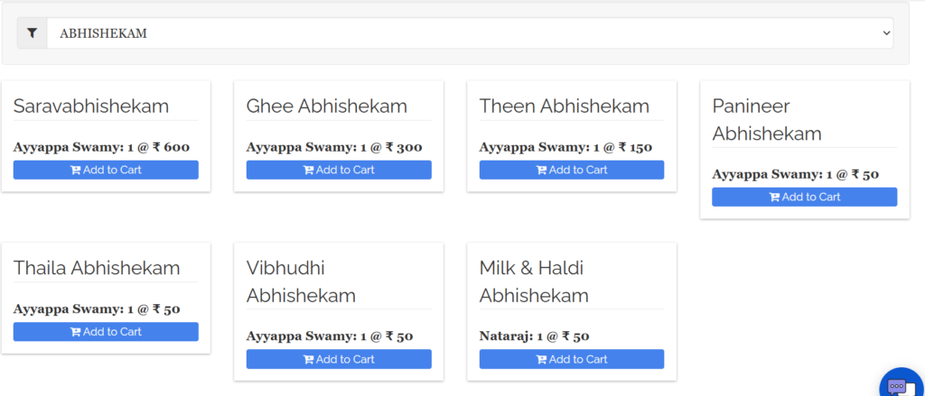Viewport: 925px width, 396px height.
Task: Add Saravabhishekam to cart
Action: tap(107, 170)
